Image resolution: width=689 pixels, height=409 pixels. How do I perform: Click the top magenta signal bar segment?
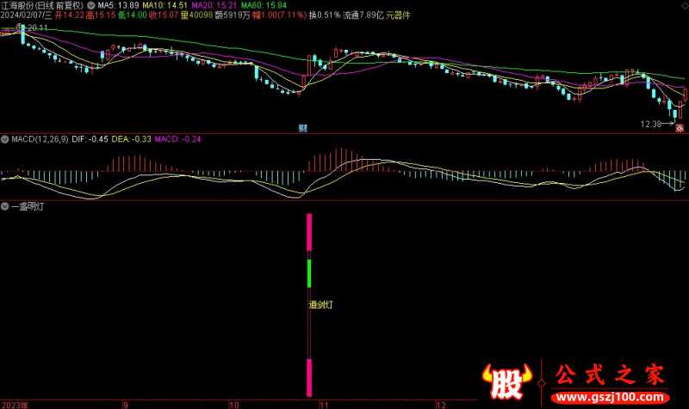coord(309,234)
